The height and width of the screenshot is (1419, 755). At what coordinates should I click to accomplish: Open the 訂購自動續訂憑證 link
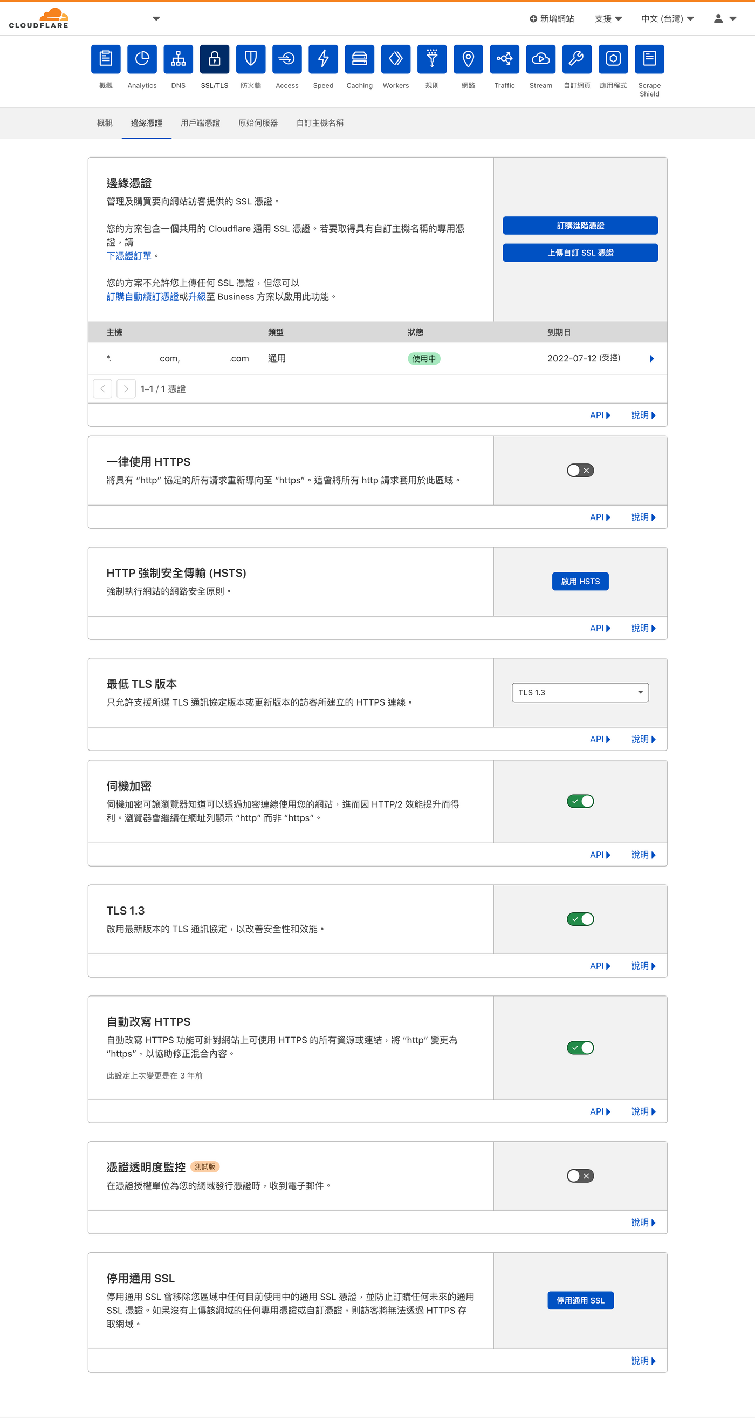142,297
